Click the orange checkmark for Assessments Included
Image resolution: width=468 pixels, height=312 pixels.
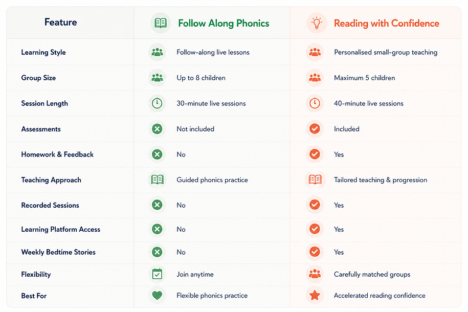point(315,129)
